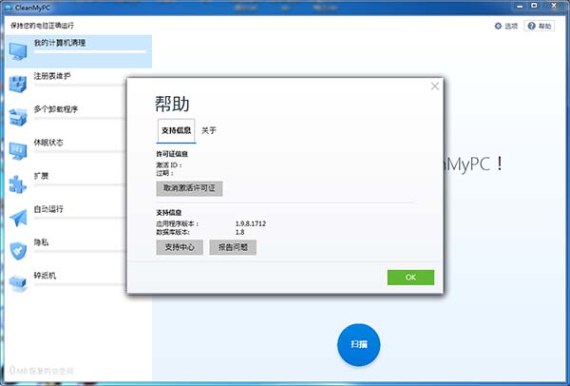Open the 支持中心 button

click(x=179, y=247)
